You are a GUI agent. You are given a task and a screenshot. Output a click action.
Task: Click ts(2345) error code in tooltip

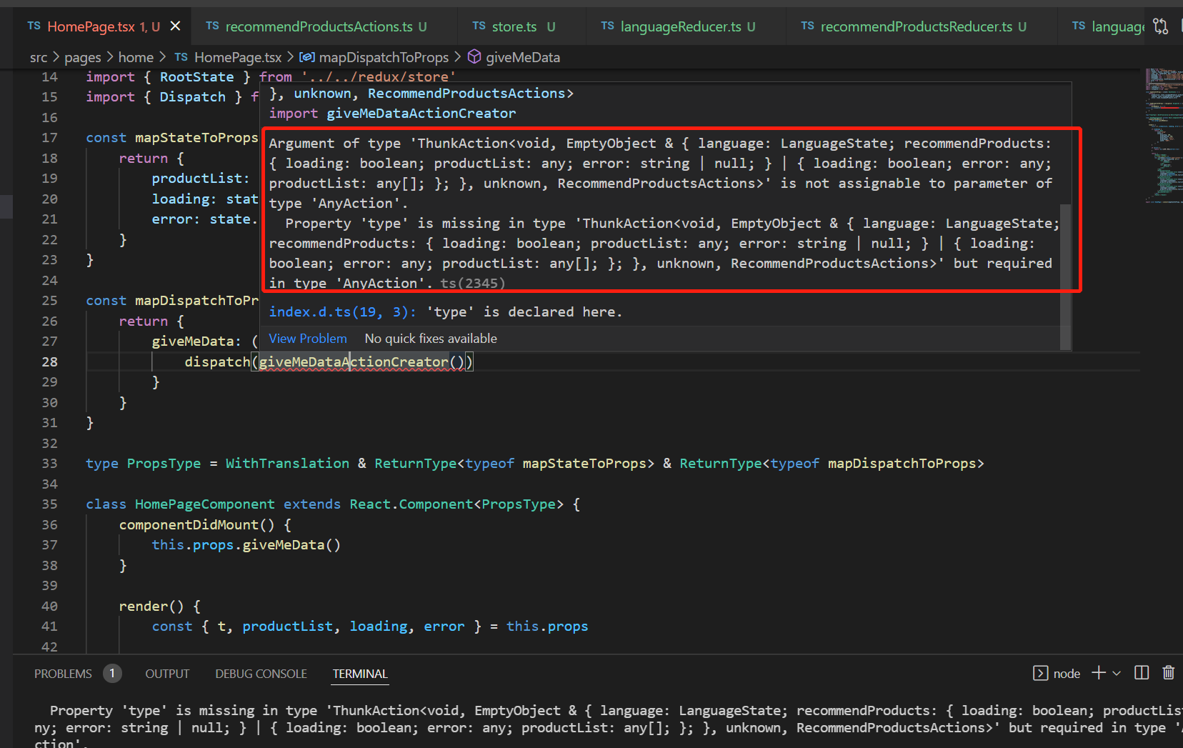tap(473, 284)
